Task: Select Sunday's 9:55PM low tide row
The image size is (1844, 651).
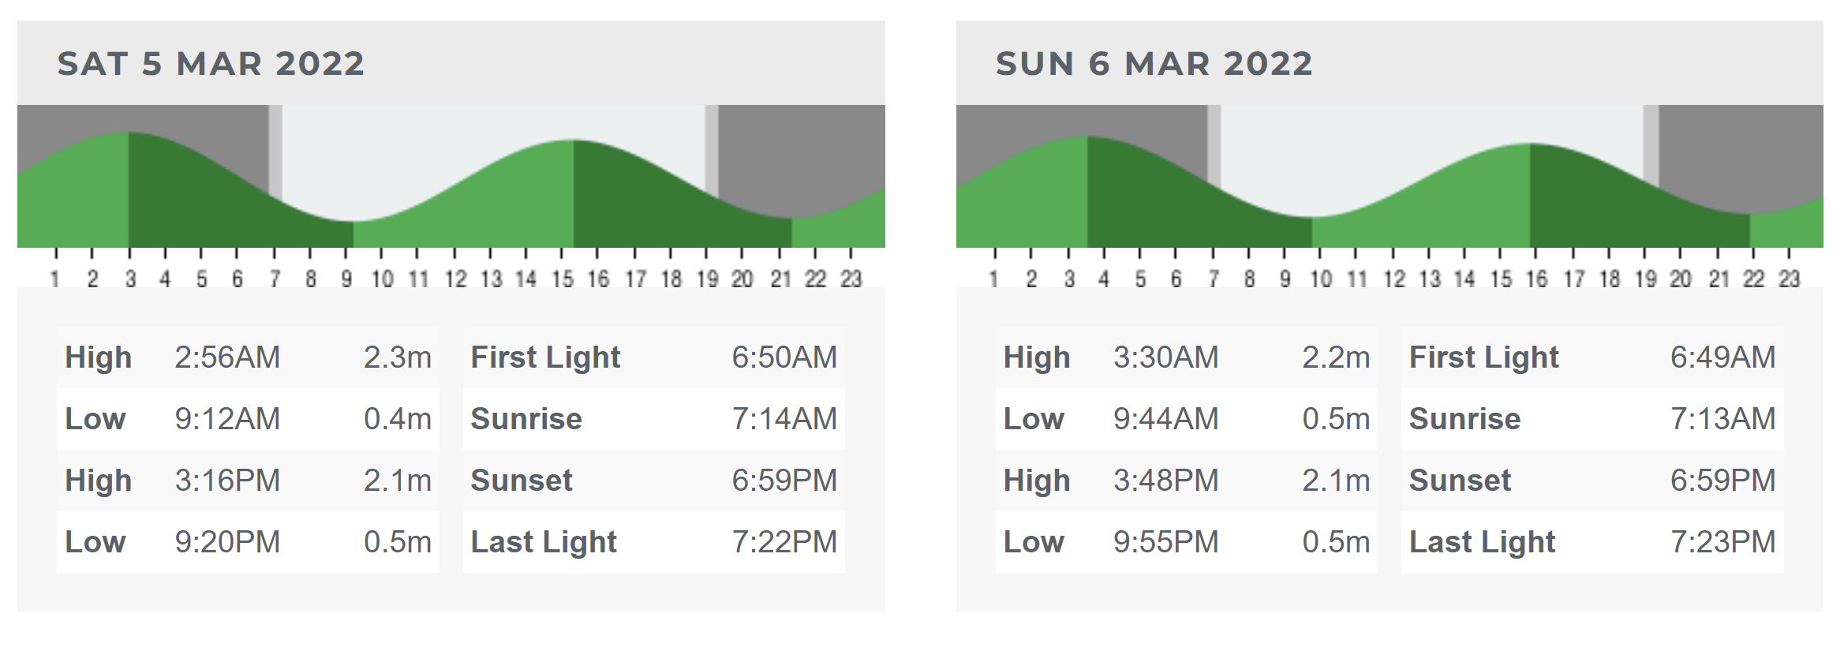Action: (x=1186, y=542)
